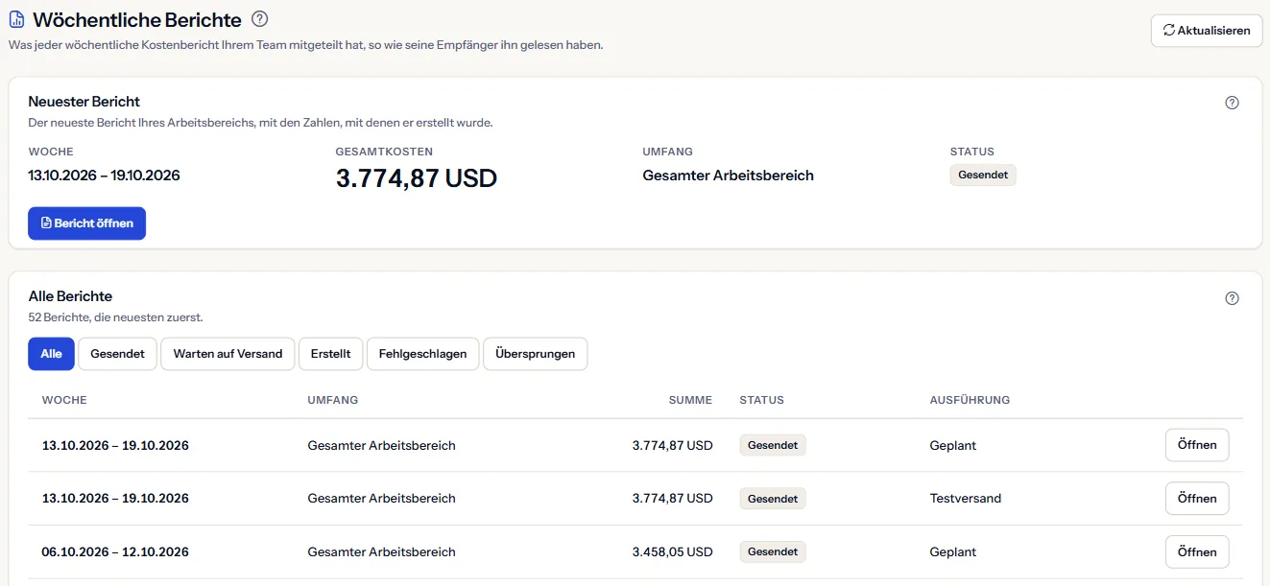The width and height of the screenshot is (1270, 586).
Task: Show only Erstellt reports
Action: tap(330, 354)
